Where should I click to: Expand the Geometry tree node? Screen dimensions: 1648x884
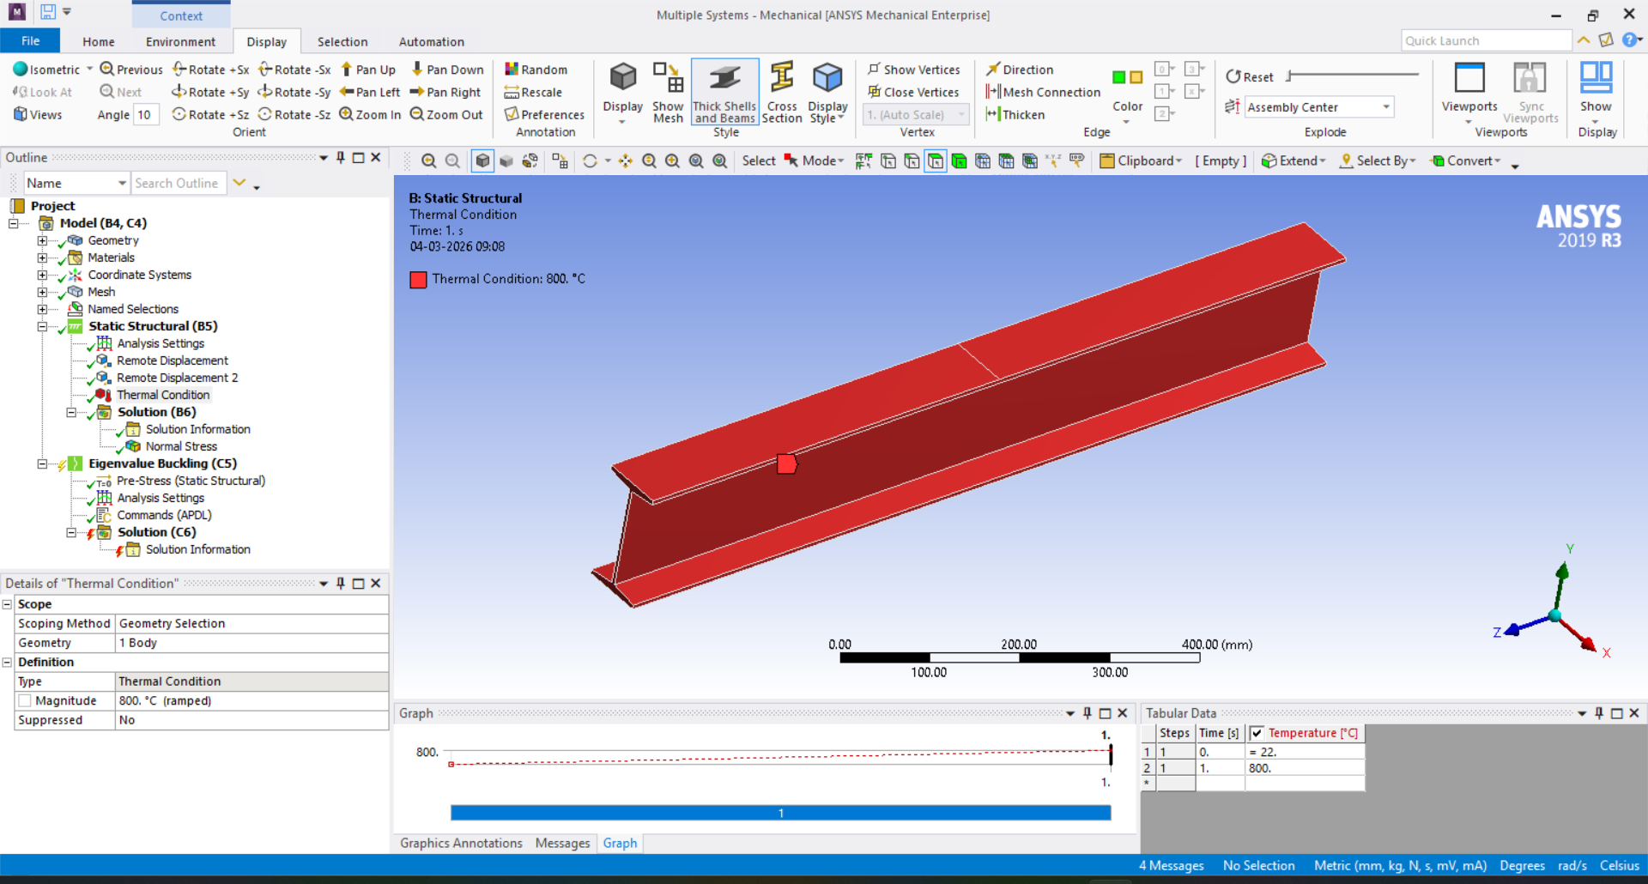point(42,240)
